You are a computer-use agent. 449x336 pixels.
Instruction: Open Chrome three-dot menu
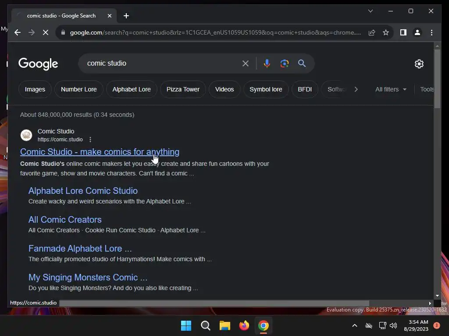pos(431,32)
